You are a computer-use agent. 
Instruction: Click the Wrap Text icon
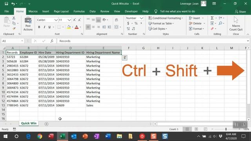[116, 20]
